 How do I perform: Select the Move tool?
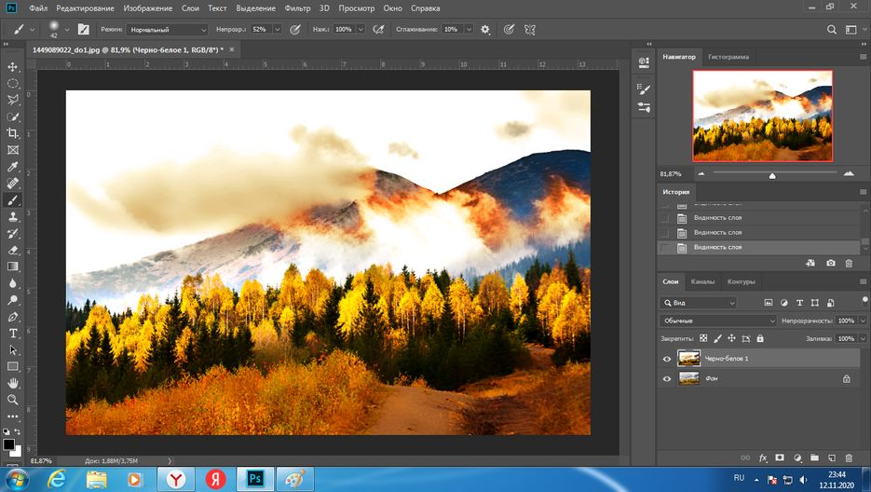[x=12, y=67]
